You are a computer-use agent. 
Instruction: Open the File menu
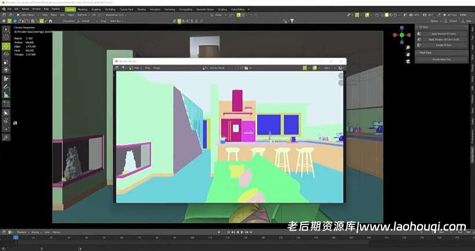point(10,9)
